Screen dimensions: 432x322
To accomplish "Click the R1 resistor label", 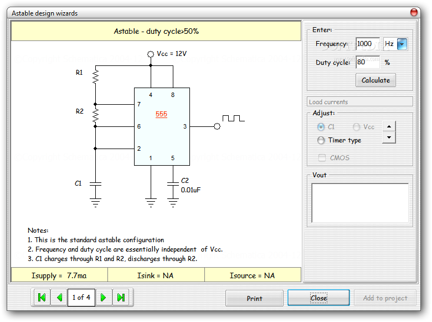I will pyautogui.click(x=79, y=73).
